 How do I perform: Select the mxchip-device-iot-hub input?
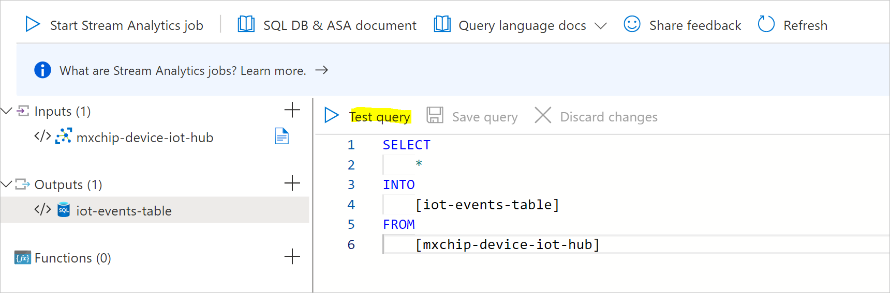[x=145, y=137]
